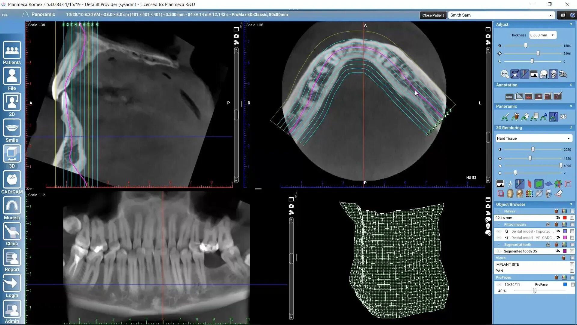Click the panoramic view vertical scrollbar
Viewport: 577px width, 325px height.
(291, 268)
